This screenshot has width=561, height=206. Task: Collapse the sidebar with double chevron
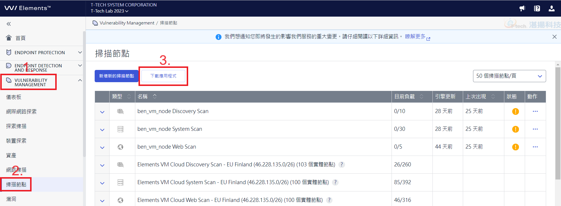(9, 24)
